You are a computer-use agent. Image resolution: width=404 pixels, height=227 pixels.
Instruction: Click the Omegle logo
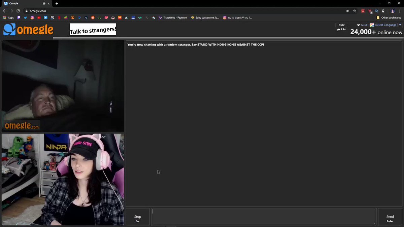tap(28, 30)
